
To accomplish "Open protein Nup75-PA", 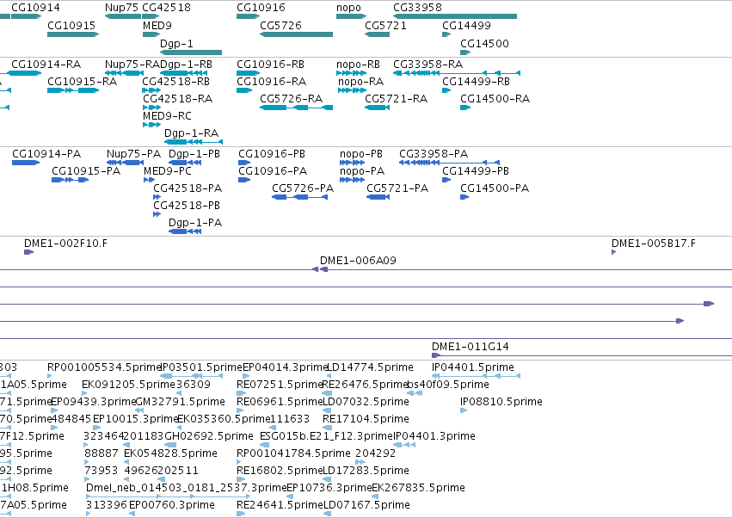I will 133,154.
